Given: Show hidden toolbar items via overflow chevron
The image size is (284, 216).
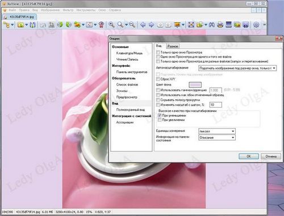Looking at the screenshot, I should [265, 24].
